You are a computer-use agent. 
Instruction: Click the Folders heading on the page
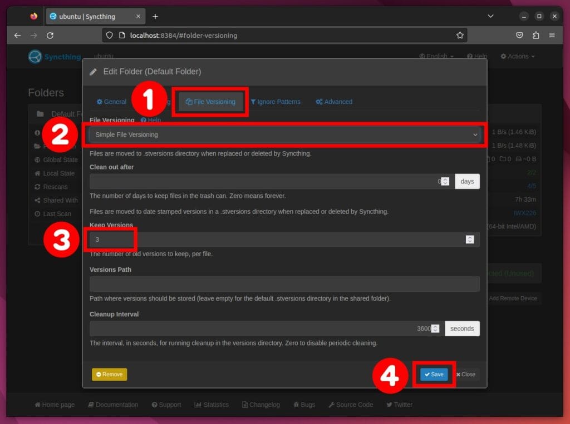(x=46, y=93)
